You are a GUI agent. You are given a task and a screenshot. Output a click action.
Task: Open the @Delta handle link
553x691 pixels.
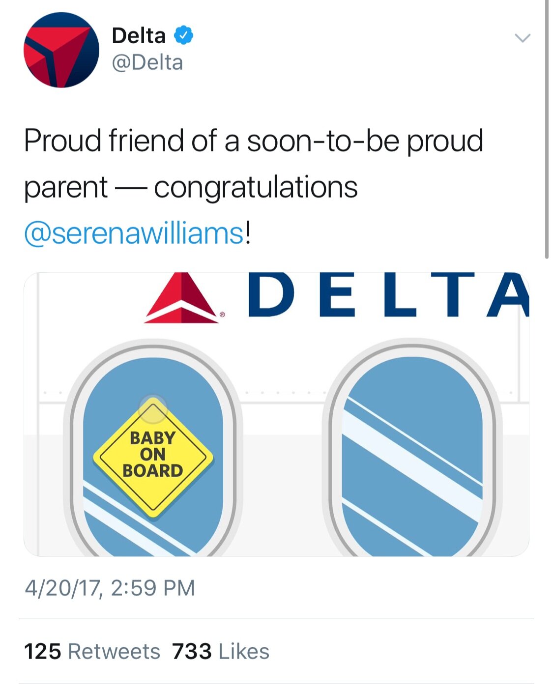point(147,63)
